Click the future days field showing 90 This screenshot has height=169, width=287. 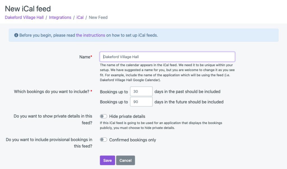141,102
